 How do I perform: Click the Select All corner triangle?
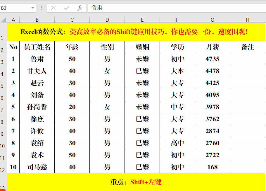coord(4,20)
